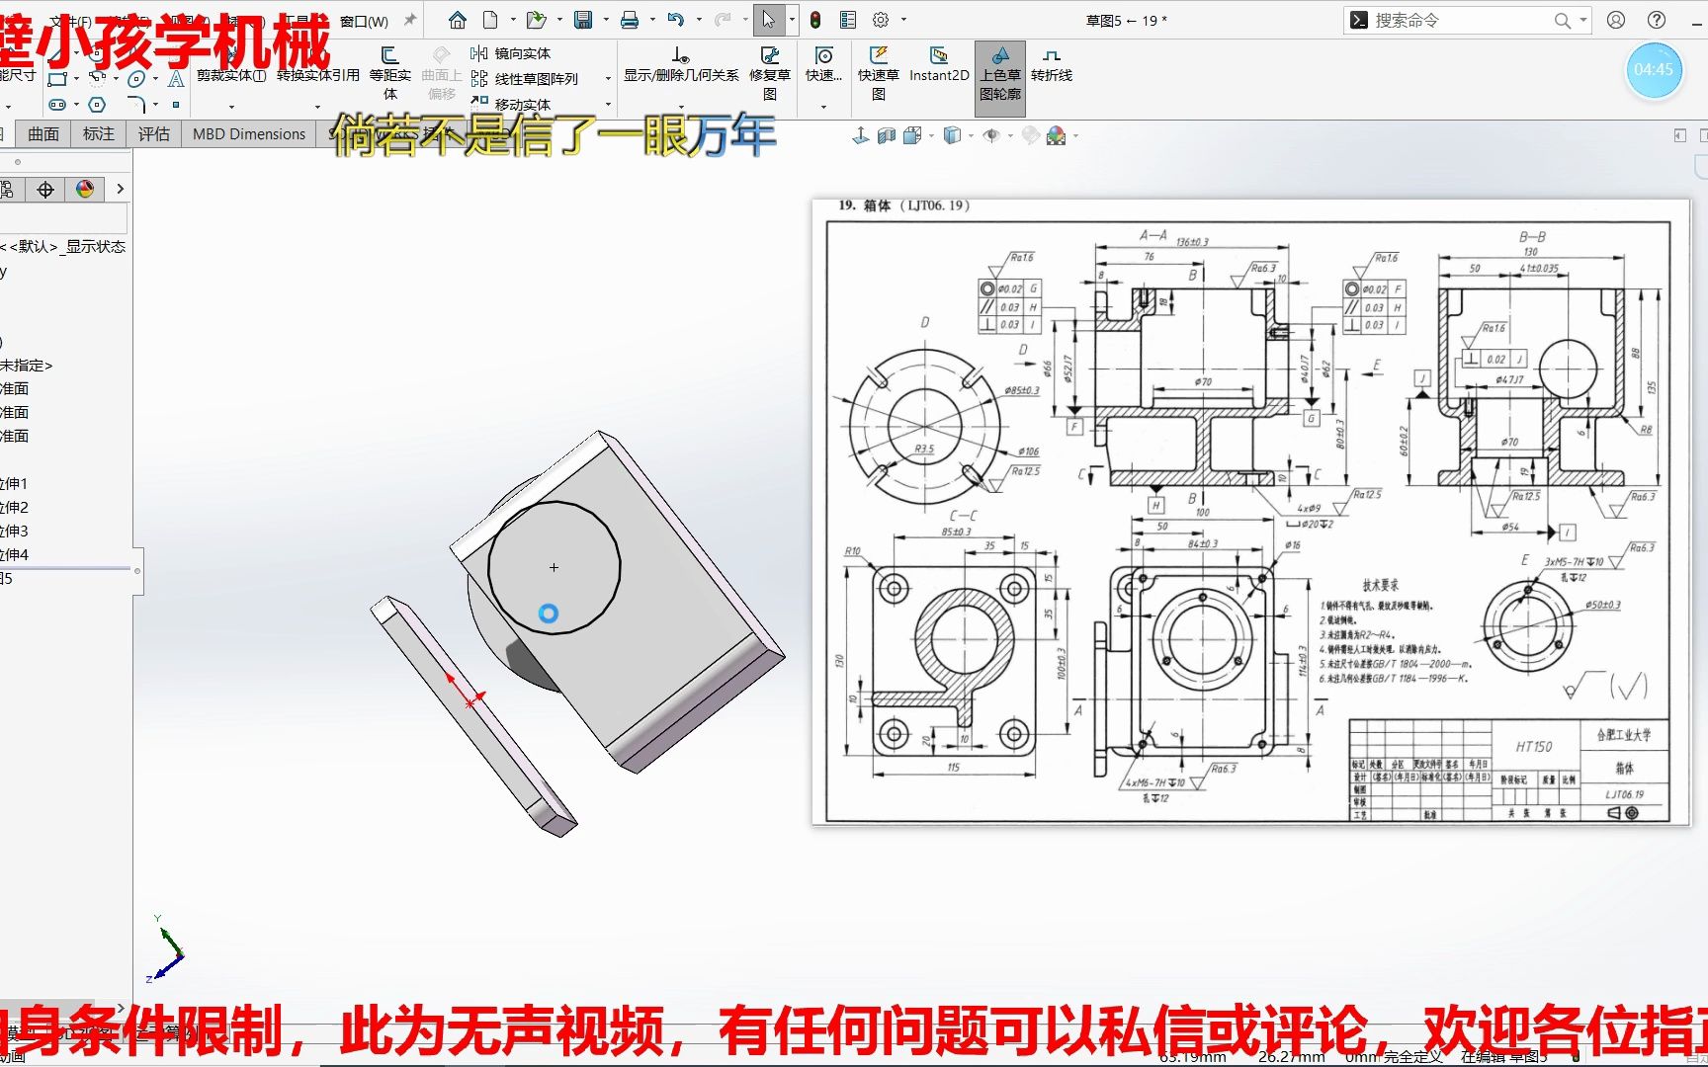This screenshot has height=1067, width=1708.
Task: Click Trim Entities (剪裁实体) button
Action: point(231,74)
